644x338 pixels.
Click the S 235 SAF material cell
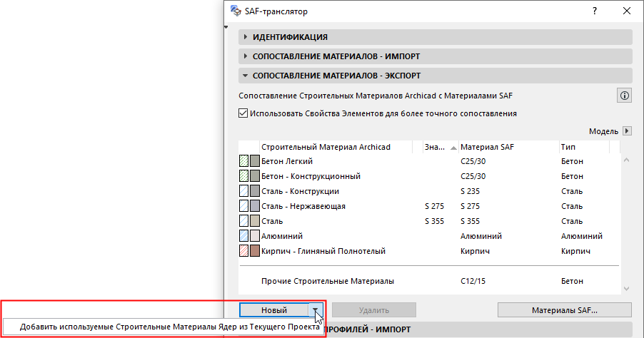[471, 191]
